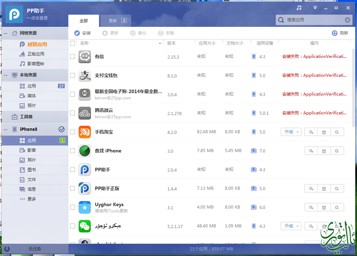The height and width of the screenshot is (256, 357).
Task: Click the 更新 toolbar button
Action: tap(110, 33)
